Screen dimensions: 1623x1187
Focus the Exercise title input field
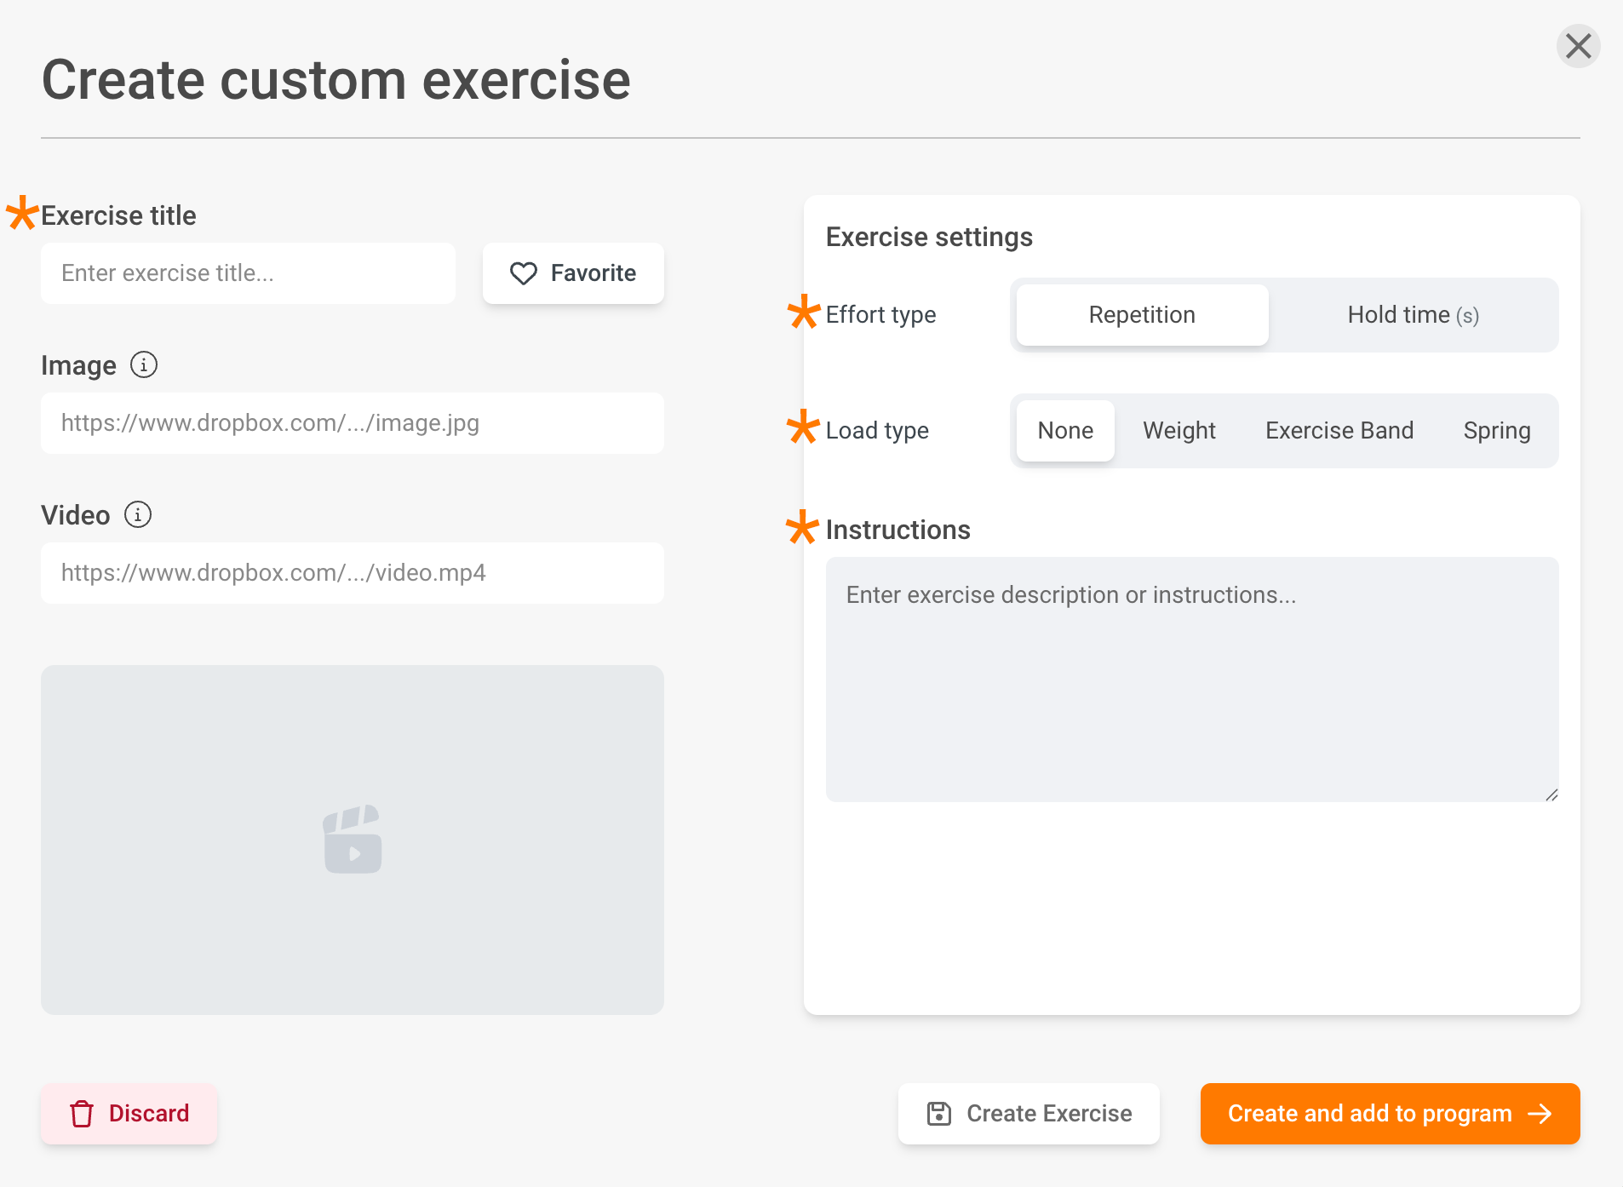248,273
